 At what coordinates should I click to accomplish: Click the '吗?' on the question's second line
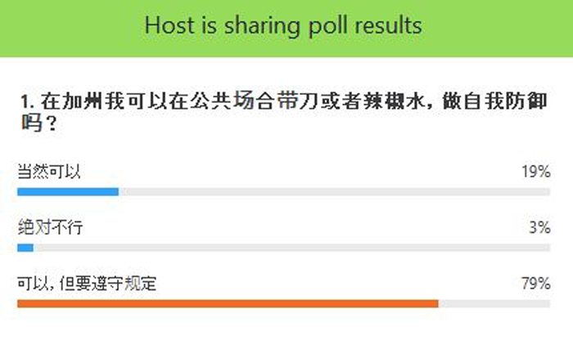coord(38,123)
